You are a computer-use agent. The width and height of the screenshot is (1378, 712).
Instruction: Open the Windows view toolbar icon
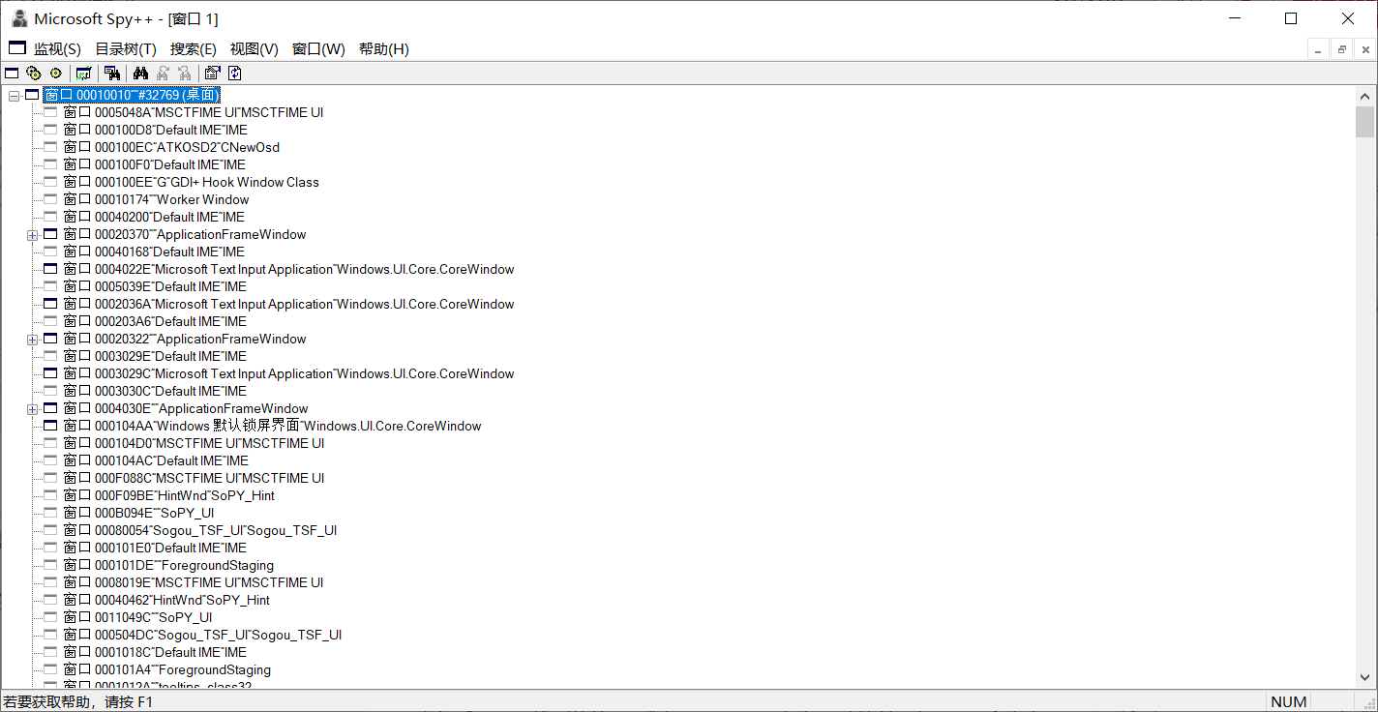(x=12, y=73)
